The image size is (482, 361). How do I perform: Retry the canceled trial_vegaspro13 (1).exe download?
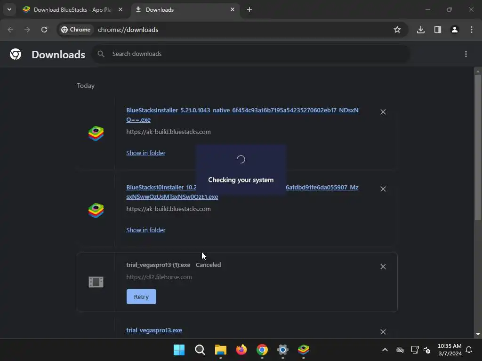(x=141, y=297)
